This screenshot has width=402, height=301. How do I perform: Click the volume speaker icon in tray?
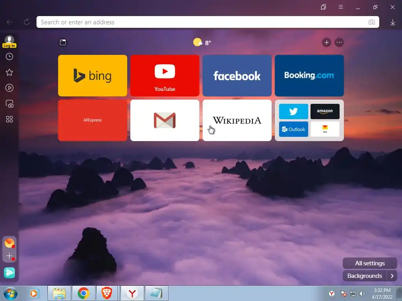(362, 294)
